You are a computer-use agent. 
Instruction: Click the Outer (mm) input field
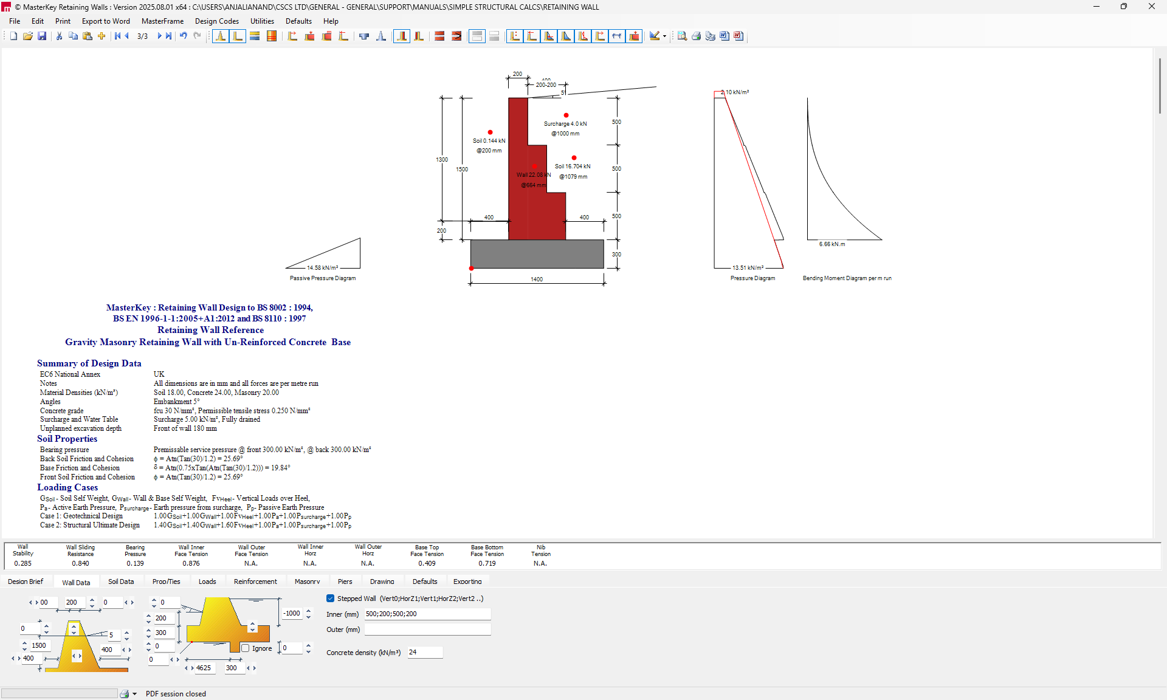(427, 630)
